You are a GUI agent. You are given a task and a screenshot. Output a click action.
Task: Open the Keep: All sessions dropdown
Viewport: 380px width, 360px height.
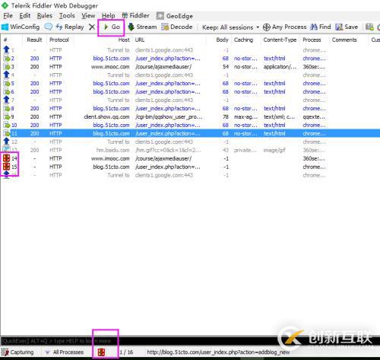coord(230,27)
